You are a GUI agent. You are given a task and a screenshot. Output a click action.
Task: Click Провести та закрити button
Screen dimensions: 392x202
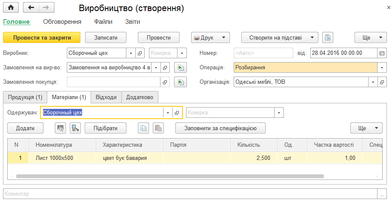pyautogui.click(x=42, y=38)
